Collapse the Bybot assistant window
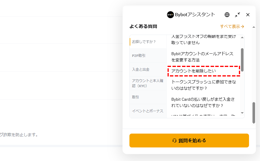This screenshot has width=260, height=161. click(x=237, y=15)
